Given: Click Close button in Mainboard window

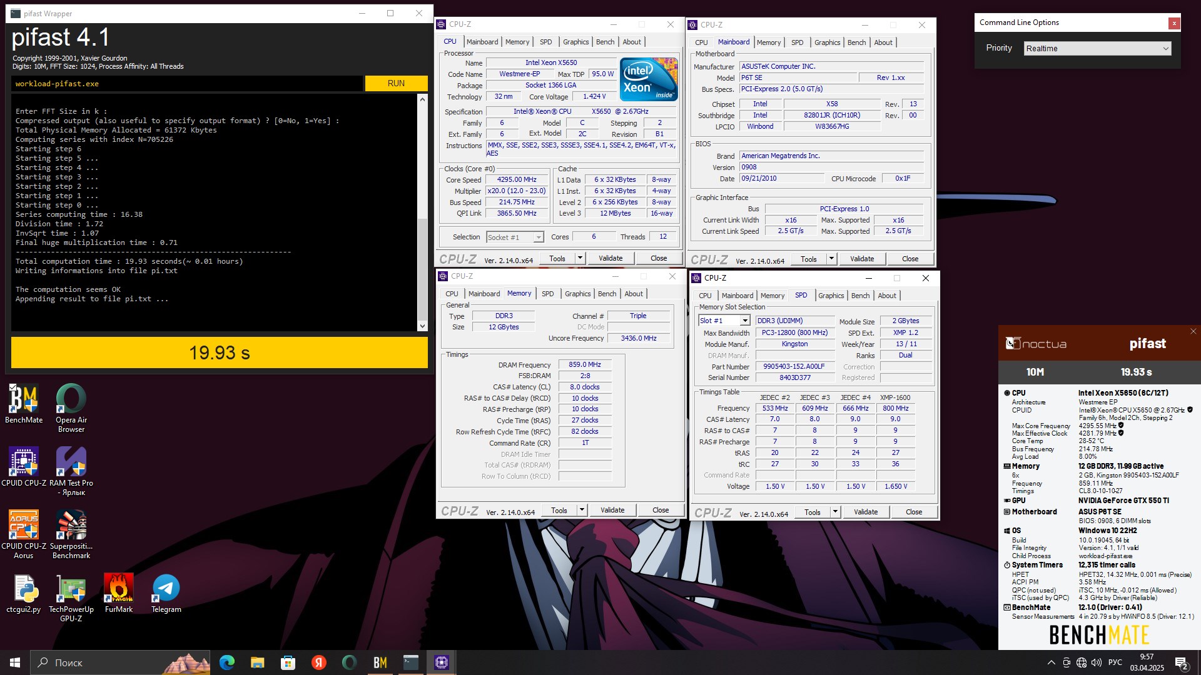Looking at the screenshot, I should pos(910,259).
